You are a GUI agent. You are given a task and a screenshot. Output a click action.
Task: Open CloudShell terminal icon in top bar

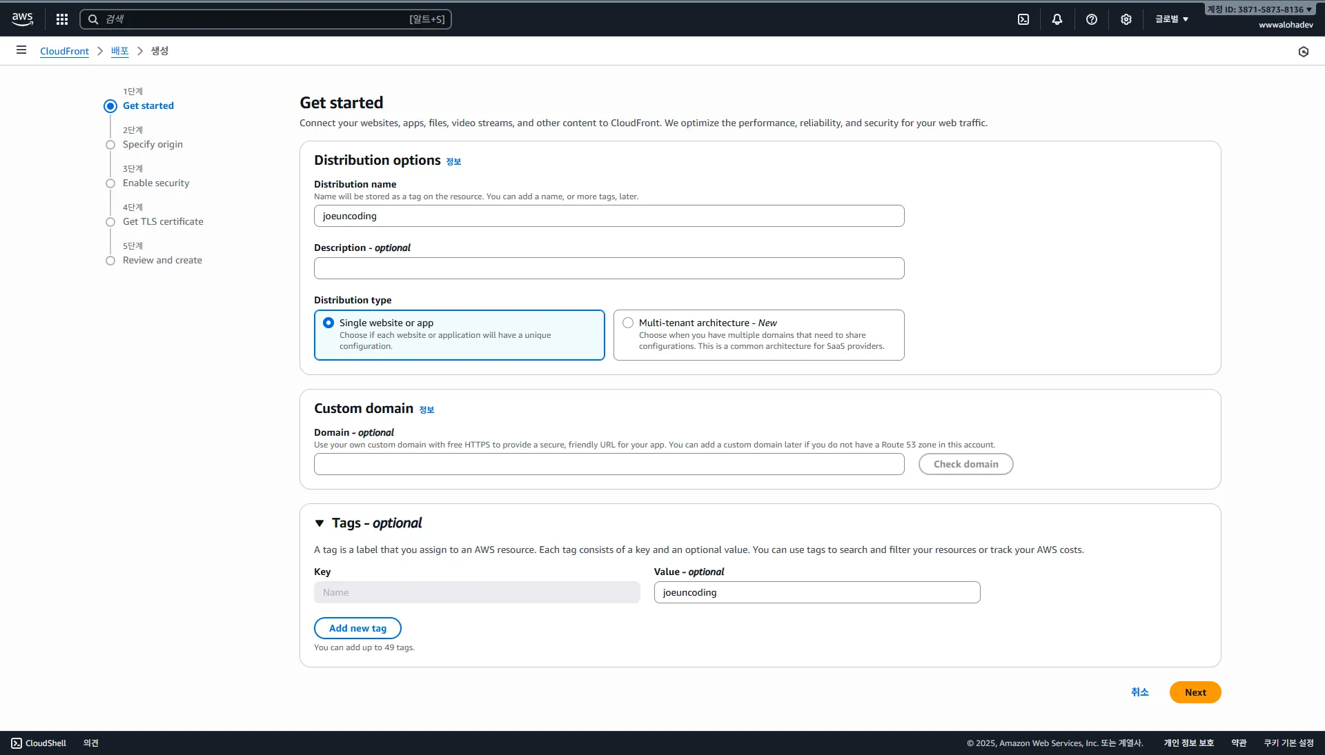click(1023, 19)
